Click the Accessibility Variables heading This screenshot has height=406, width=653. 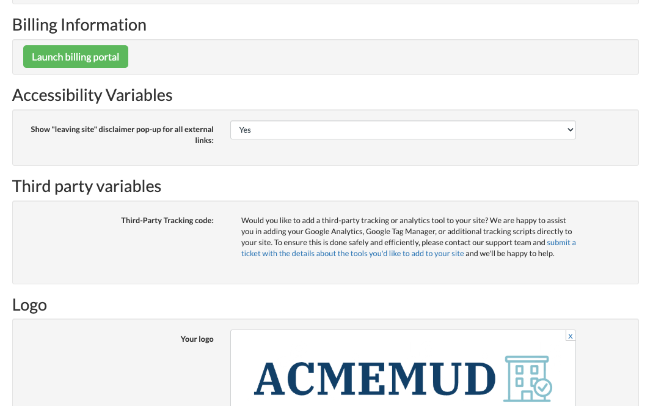click(x=92, y=95)
